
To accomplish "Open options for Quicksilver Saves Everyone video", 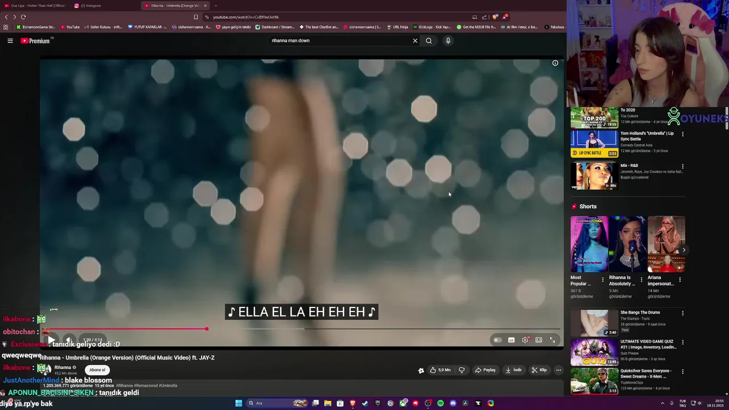I will [683, 372].
